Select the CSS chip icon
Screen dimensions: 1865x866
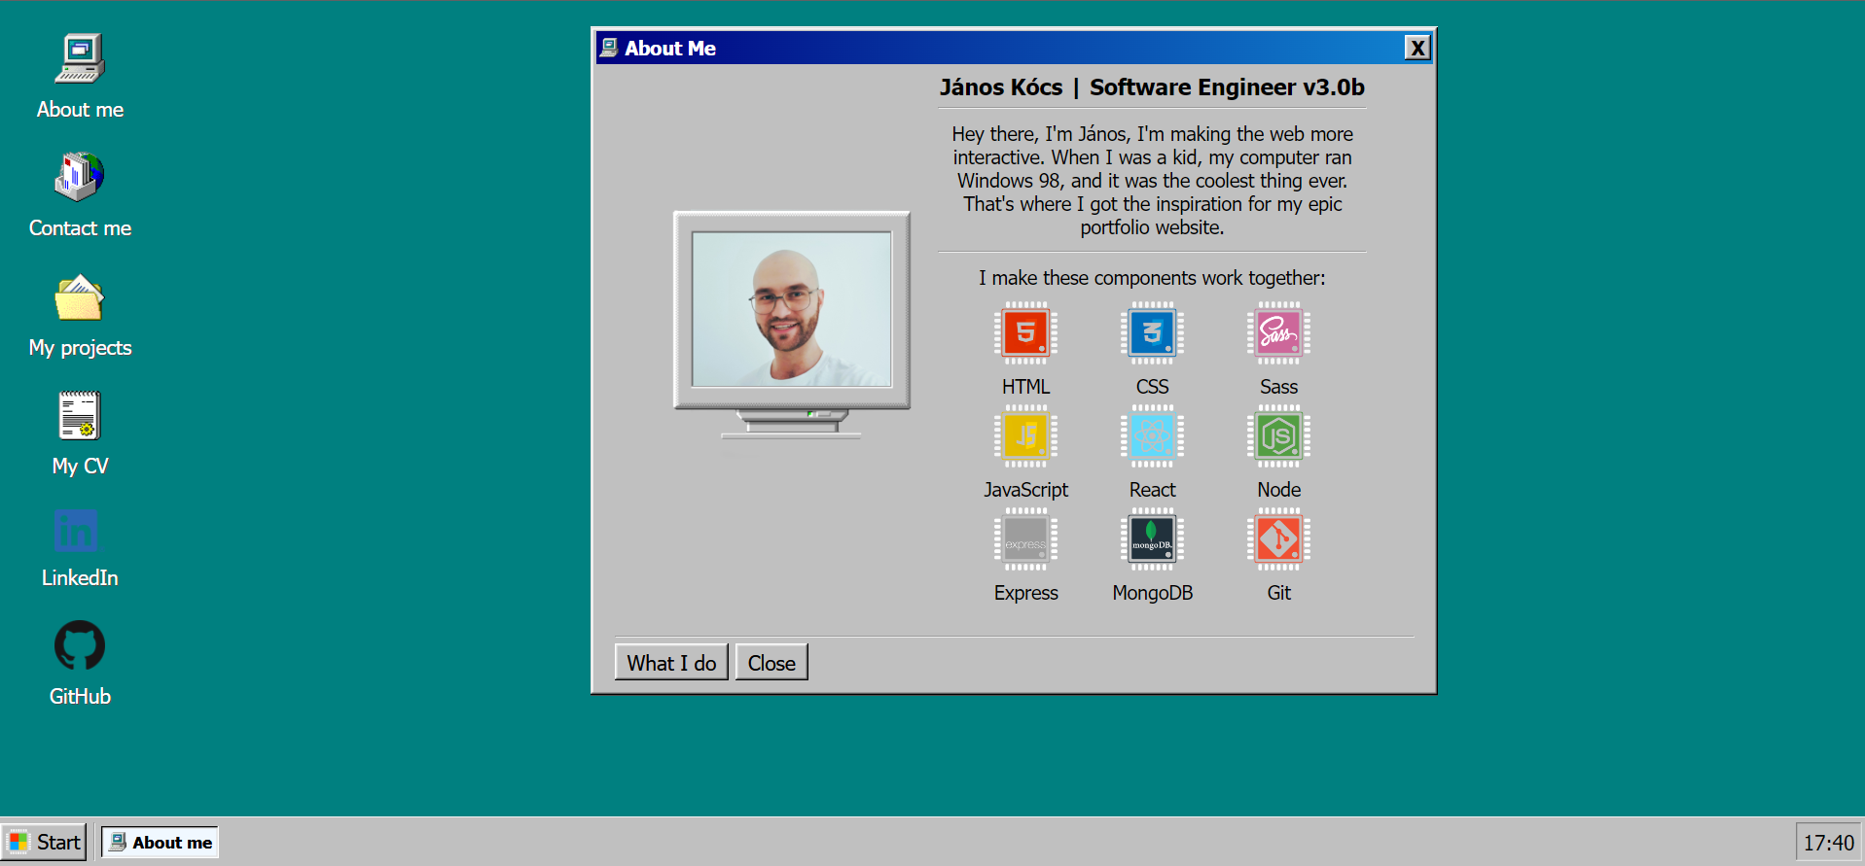pos(1152,333)
